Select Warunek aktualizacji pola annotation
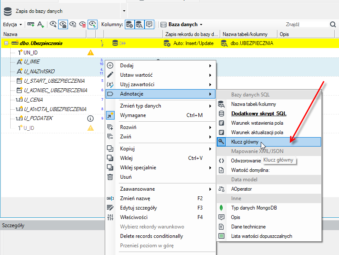 tap(269, 132)
